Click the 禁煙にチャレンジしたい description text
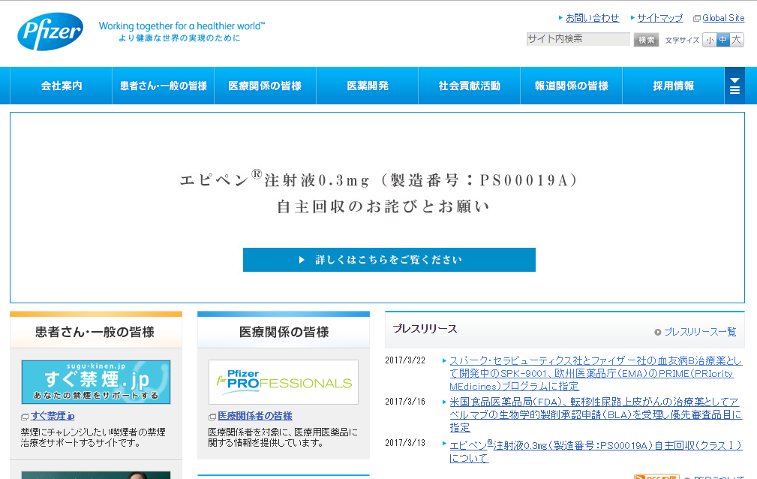The image size is (757, 479). pyautogui.click(x=93, y=438)
